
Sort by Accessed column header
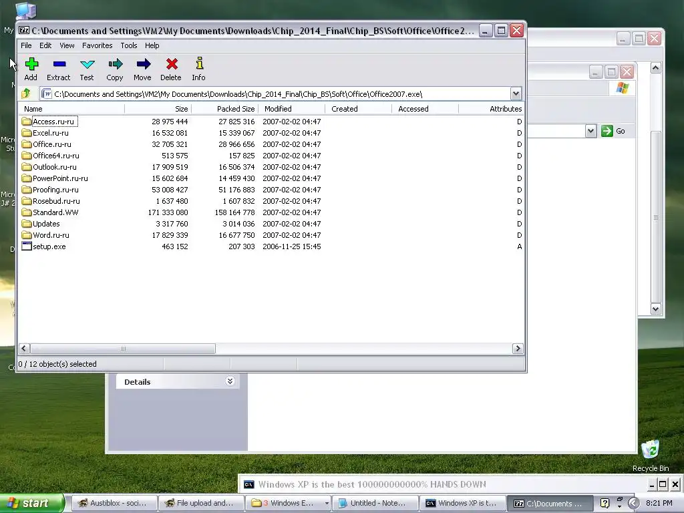tap(425, 109)
